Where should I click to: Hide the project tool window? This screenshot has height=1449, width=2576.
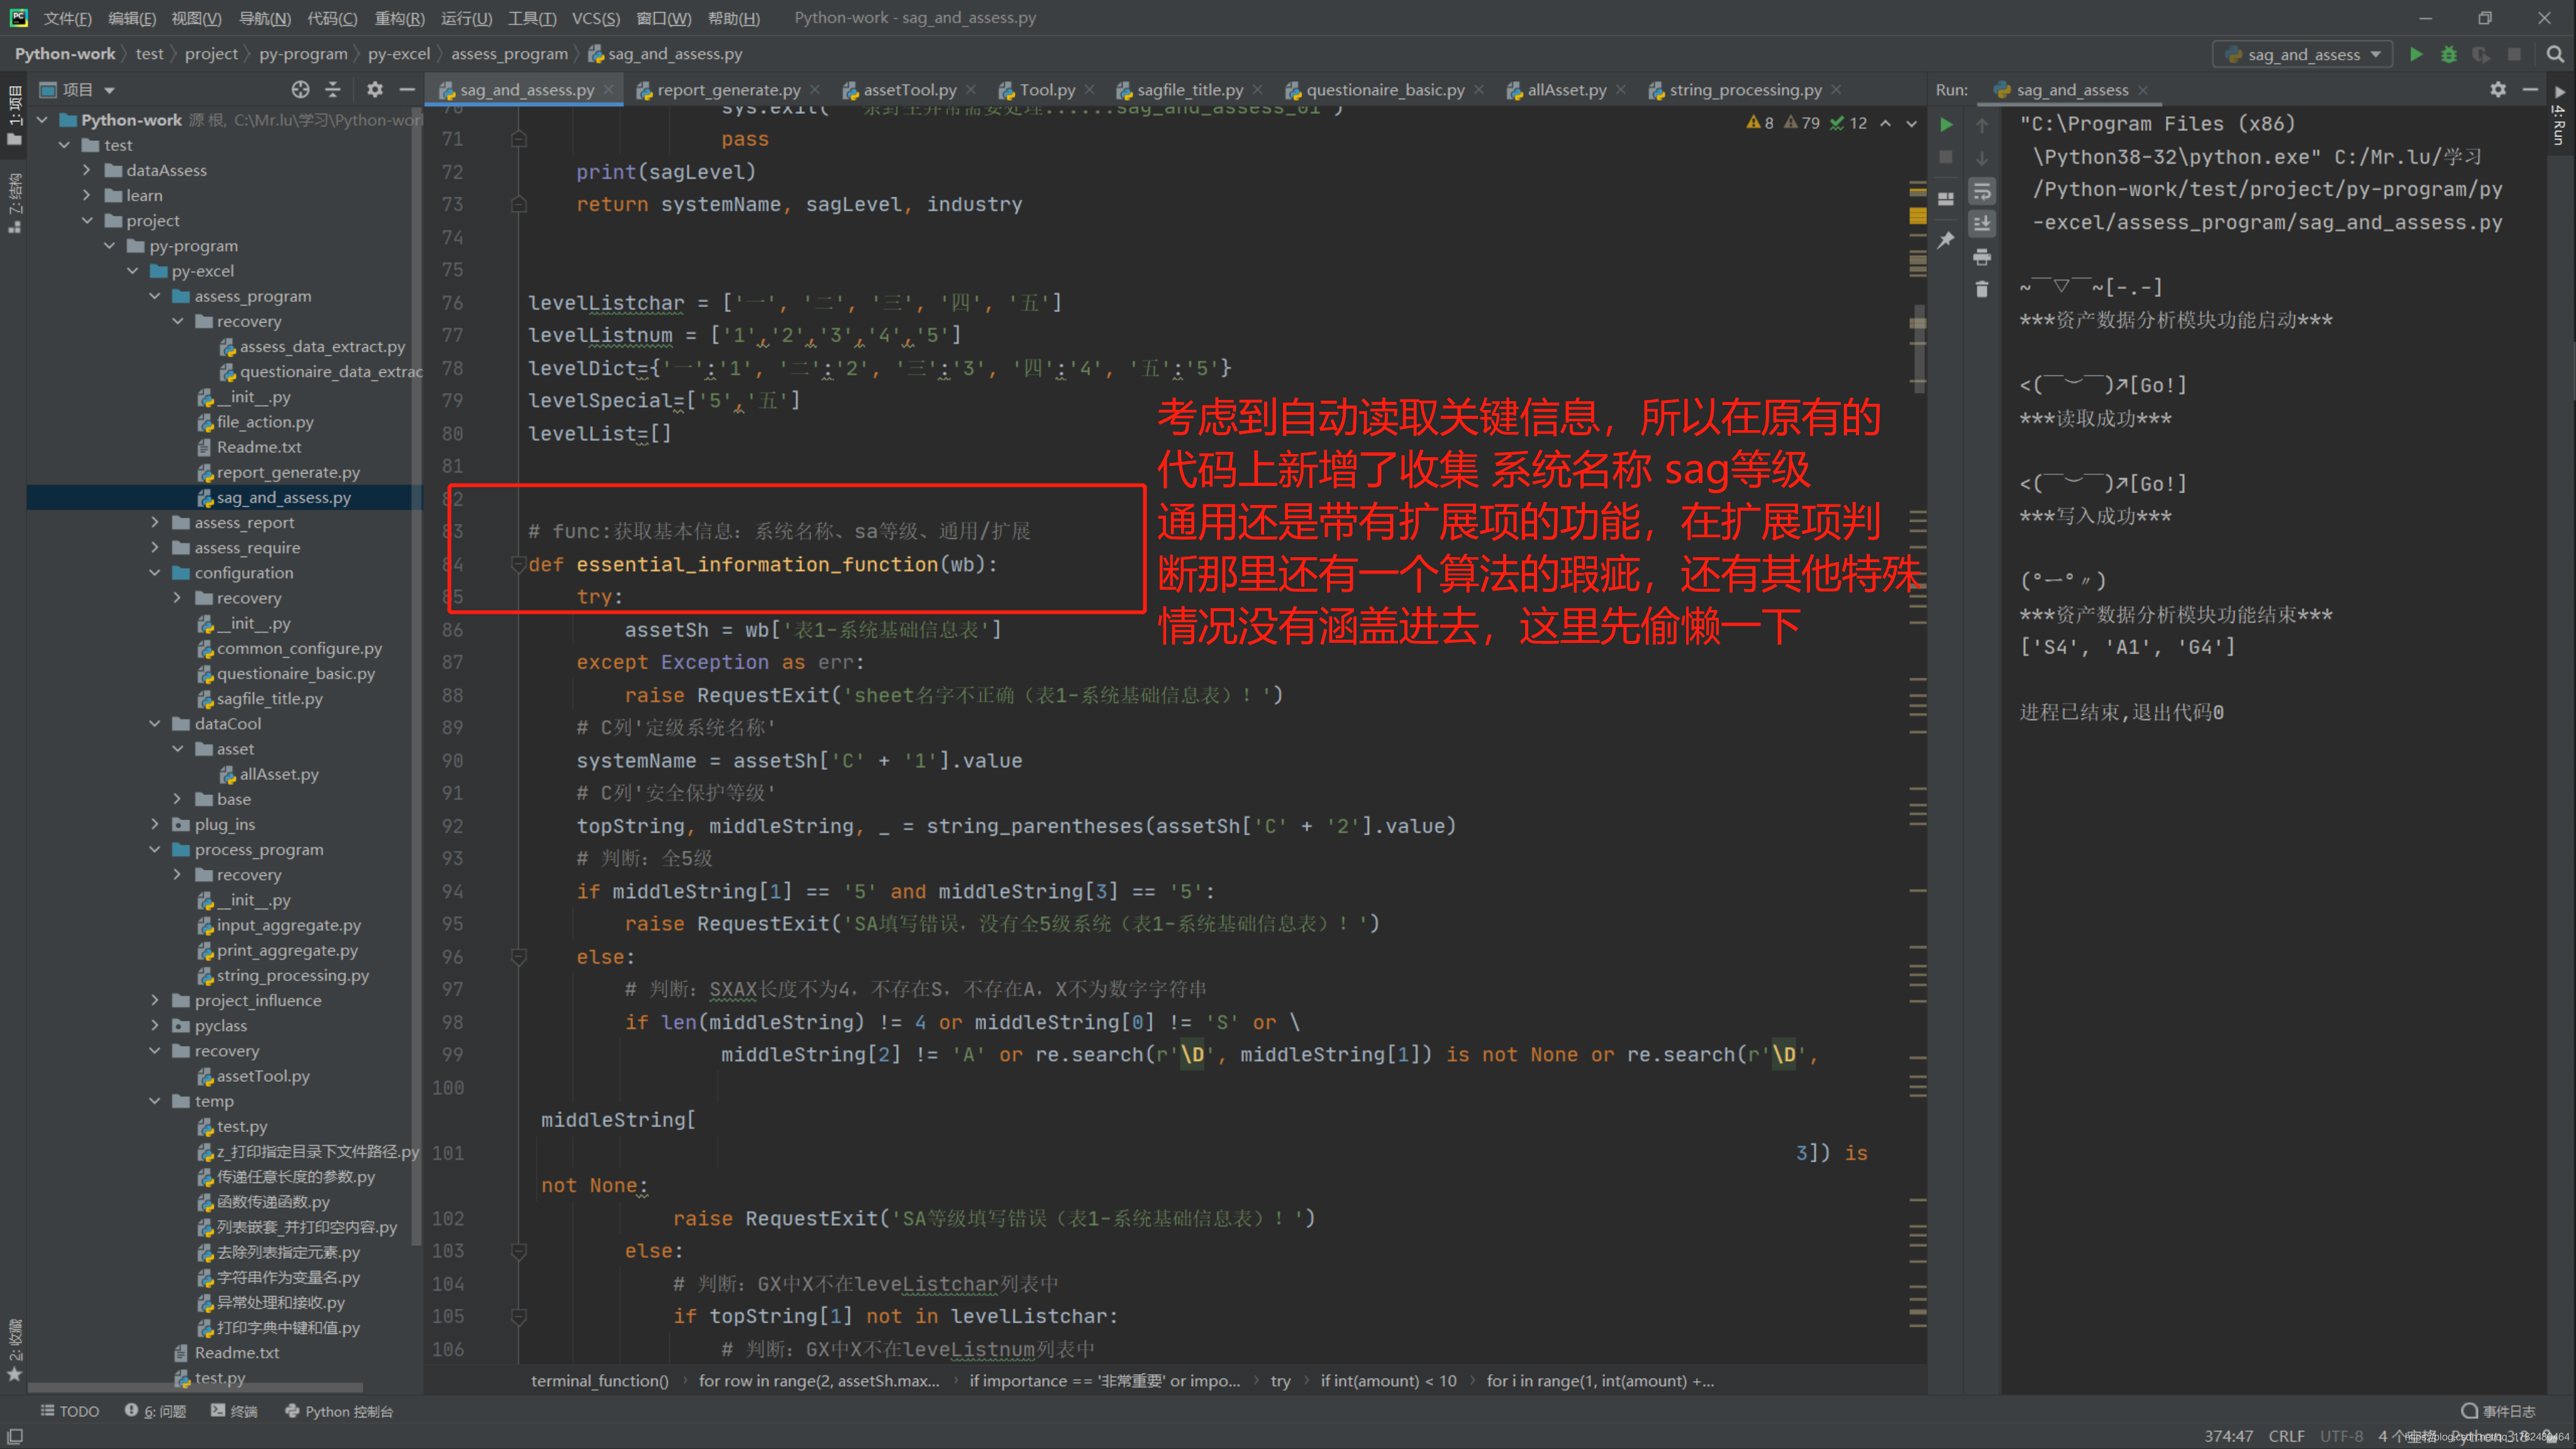click(407, 90)
